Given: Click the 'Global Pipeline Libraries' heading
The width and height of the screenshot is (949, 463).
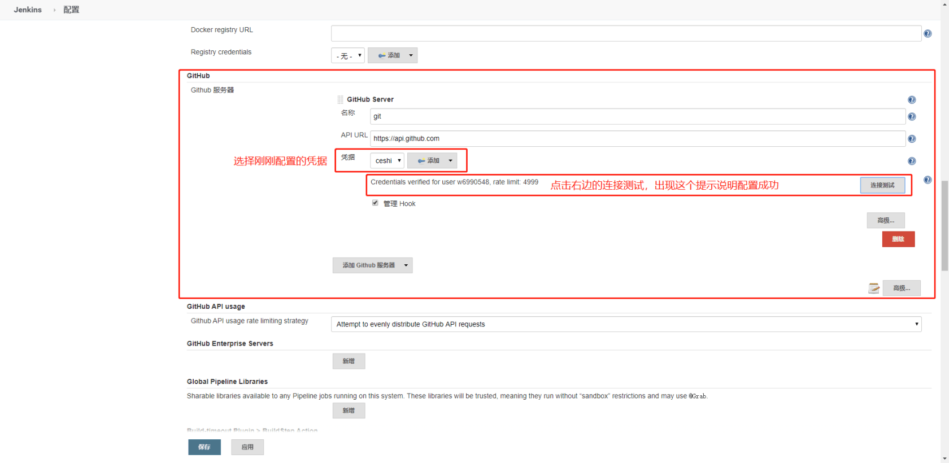Looking at the screenshot, I should [x=227, y=382].
